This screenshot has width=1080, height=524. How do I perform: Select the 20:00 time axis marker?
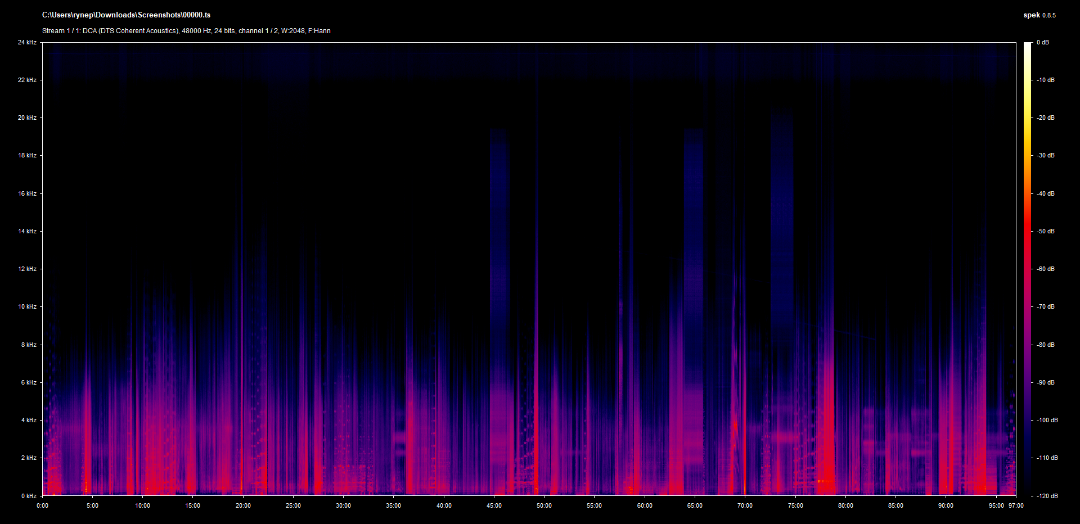click(x=243, y=505)
